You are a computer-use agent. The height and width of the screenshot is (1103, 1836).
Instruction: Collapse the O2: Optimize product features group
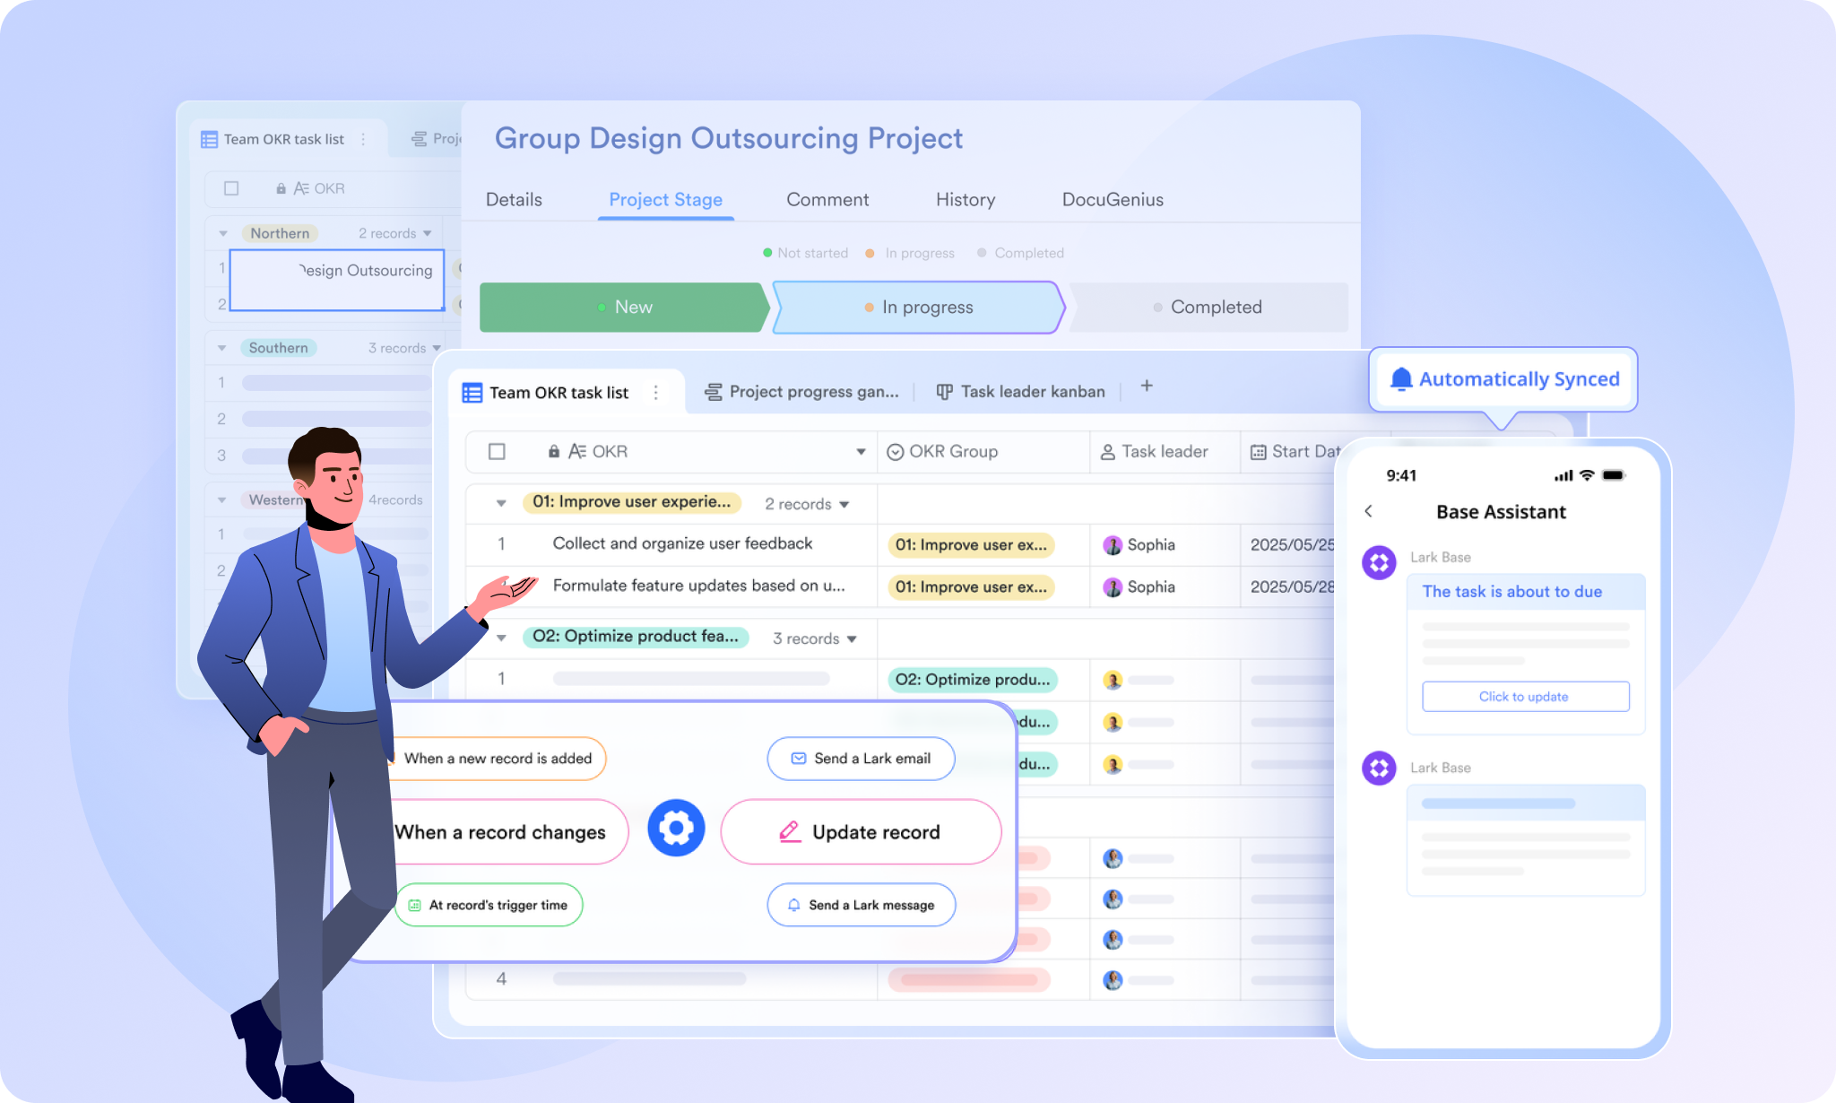click(501, 638)
